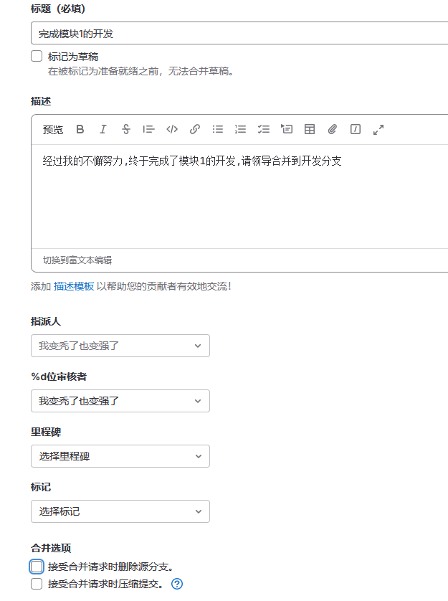Enable 接受合并请求时压缩提交 option
Screen dimensions: 448x601
coord(37,584)
